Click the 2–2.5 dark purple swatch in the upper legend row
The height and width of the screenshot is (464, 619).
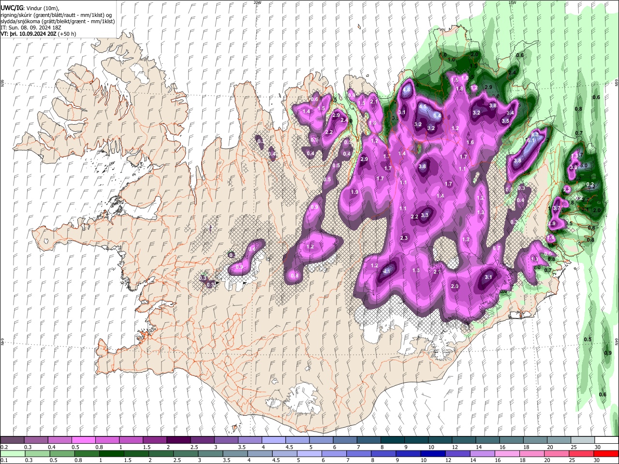[178, 440]
